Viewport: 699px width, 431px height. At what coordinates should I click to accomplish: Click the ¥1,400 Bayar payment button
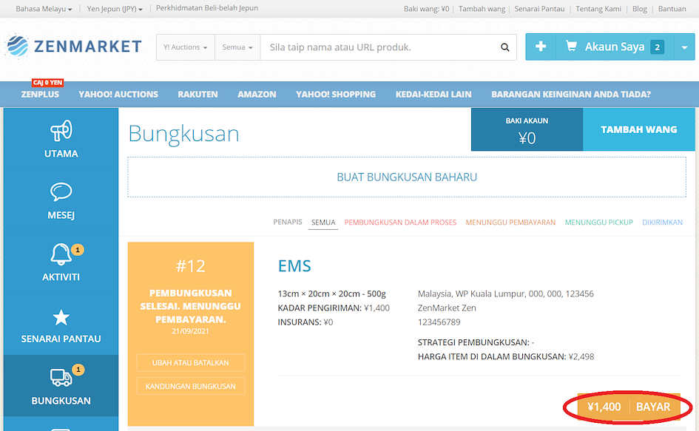click(629, 407)
